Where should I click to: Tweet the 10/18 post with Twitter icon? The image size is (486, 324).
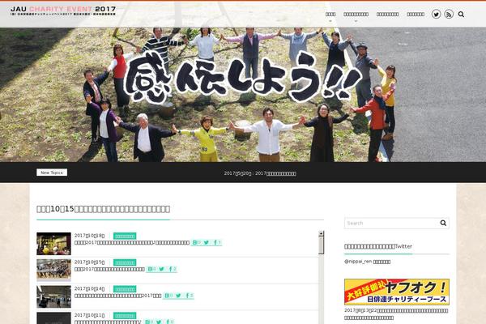tap(207, 242)
